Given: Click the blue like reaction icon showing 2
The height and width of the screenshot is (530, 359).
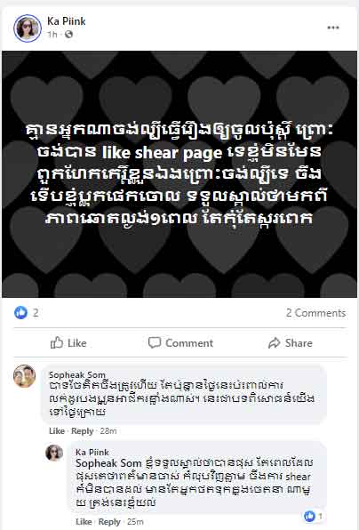Looking at the screenshot, I should click(x=21, y=313).
